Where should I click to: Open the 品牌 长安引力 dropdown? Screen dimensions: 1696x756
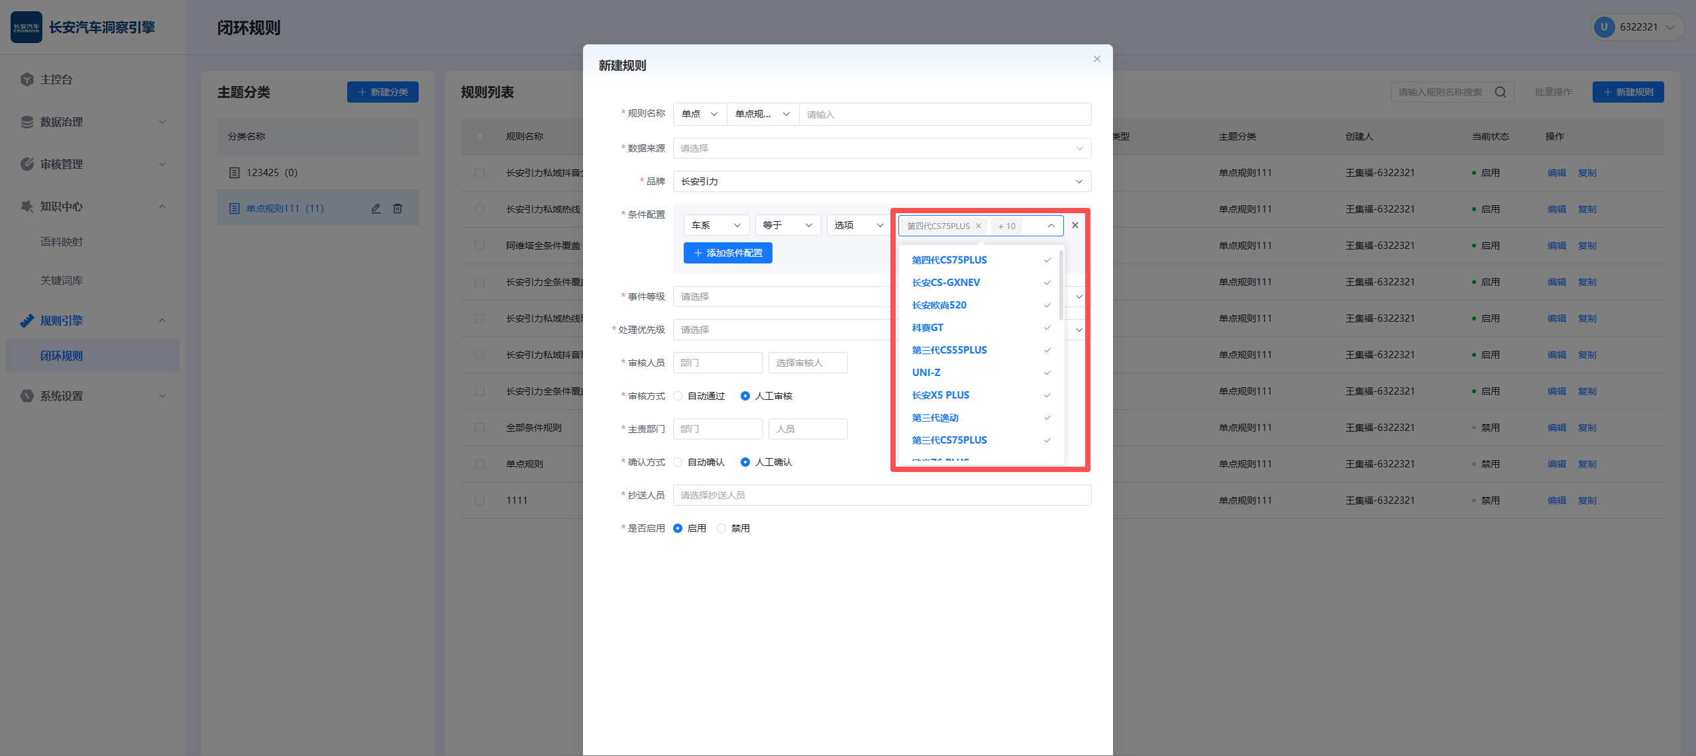click(882, 181)
